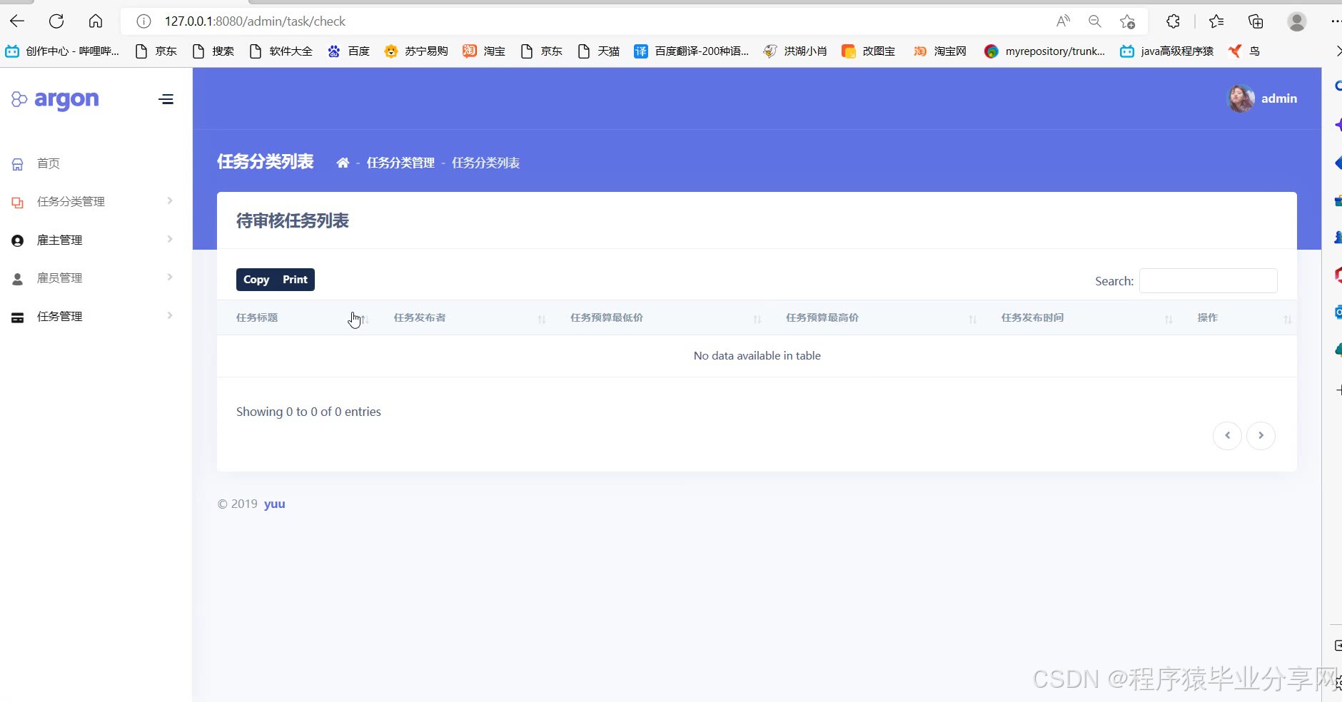Screen dimensions: 1342x702
Task: Expand chevron next to 雇主管理
Action: (170, 240)
